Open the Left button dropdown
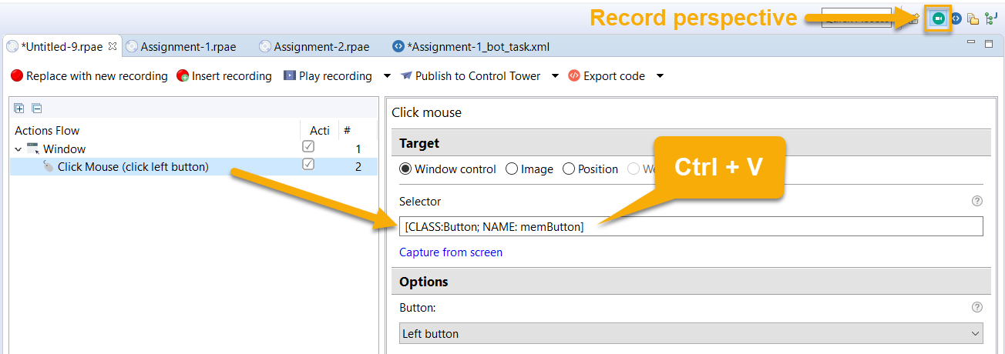This screenshot has height=354, width=1005. (691, 333)
